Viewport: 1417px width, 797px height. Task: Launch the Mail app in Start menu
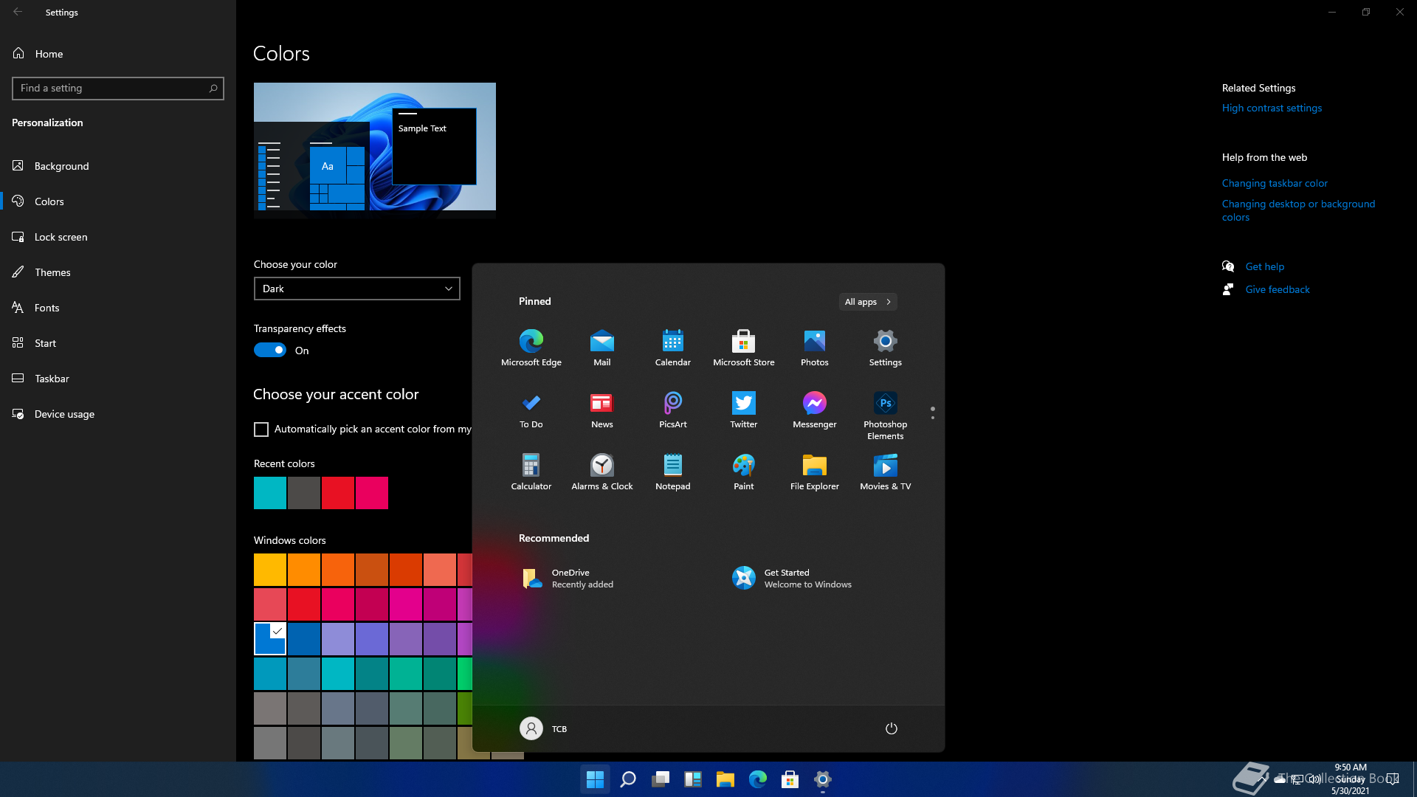602,348
